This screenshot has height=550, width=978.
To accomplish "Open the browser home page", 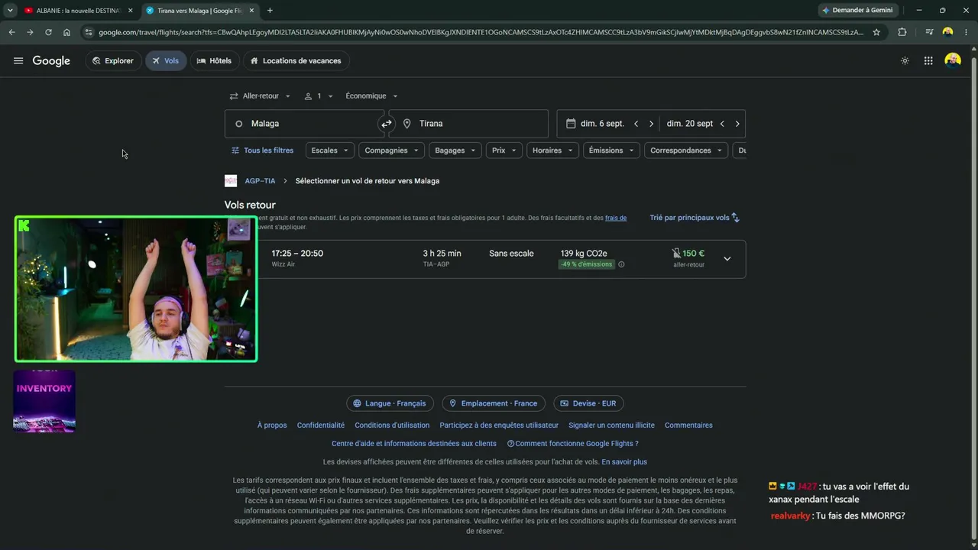I will click(66, 32).
